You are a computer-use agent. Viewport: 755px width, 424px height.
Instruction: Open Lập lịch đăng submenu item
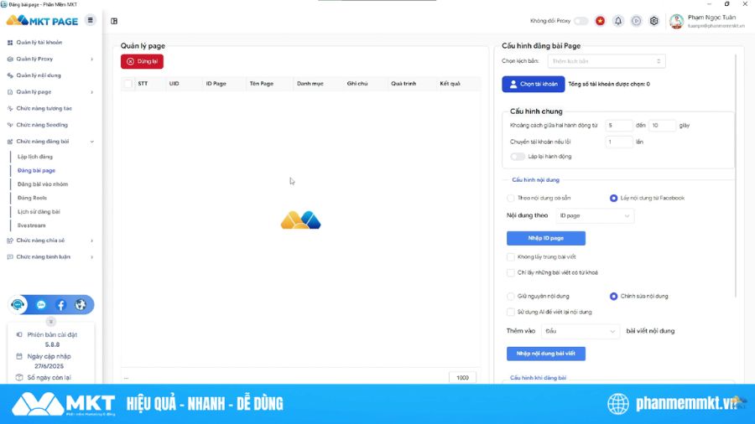[x=35, y=157]
